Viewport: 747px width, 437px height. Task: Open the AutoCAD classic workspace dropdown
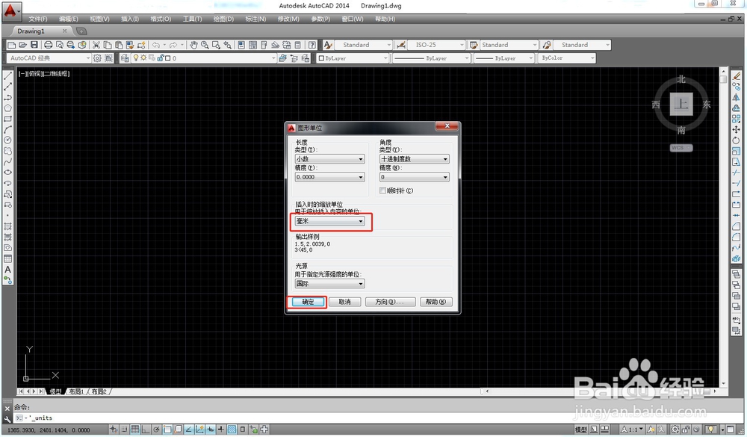[x=49, y=58]
